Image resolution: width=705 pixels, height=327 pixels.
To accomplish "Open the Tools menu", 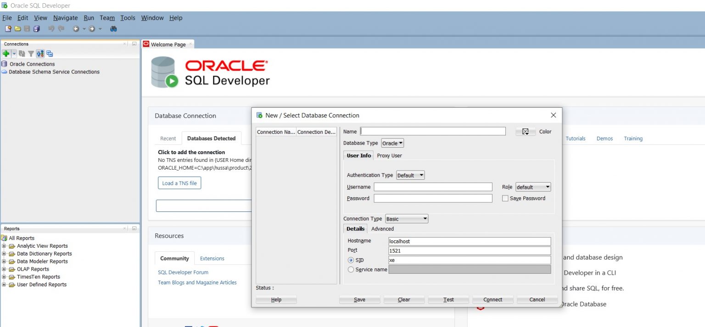I will (128, 18).
